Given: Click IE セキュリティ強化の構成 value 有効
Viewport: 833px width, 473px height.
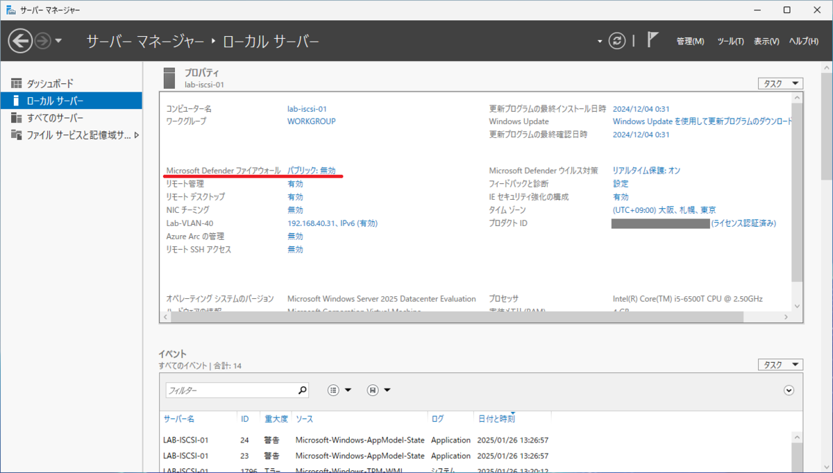Looking at the screenshot, I should pos(621,197).
